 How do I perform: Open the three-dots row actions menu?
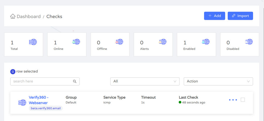(233, 100)
